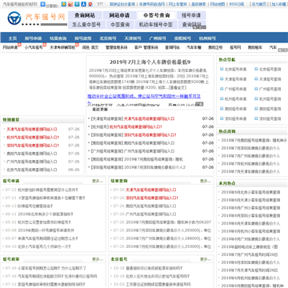Click the steering wheel site logo
This screenshot has width=288, height=288.
coord(14,18)
